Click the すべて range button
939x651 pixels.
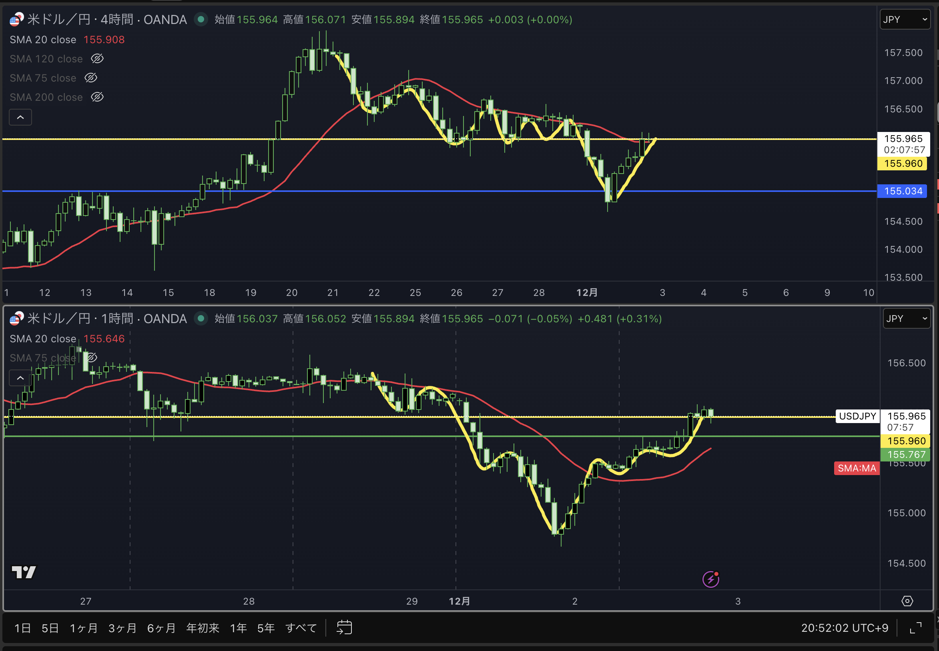[301, 628]
